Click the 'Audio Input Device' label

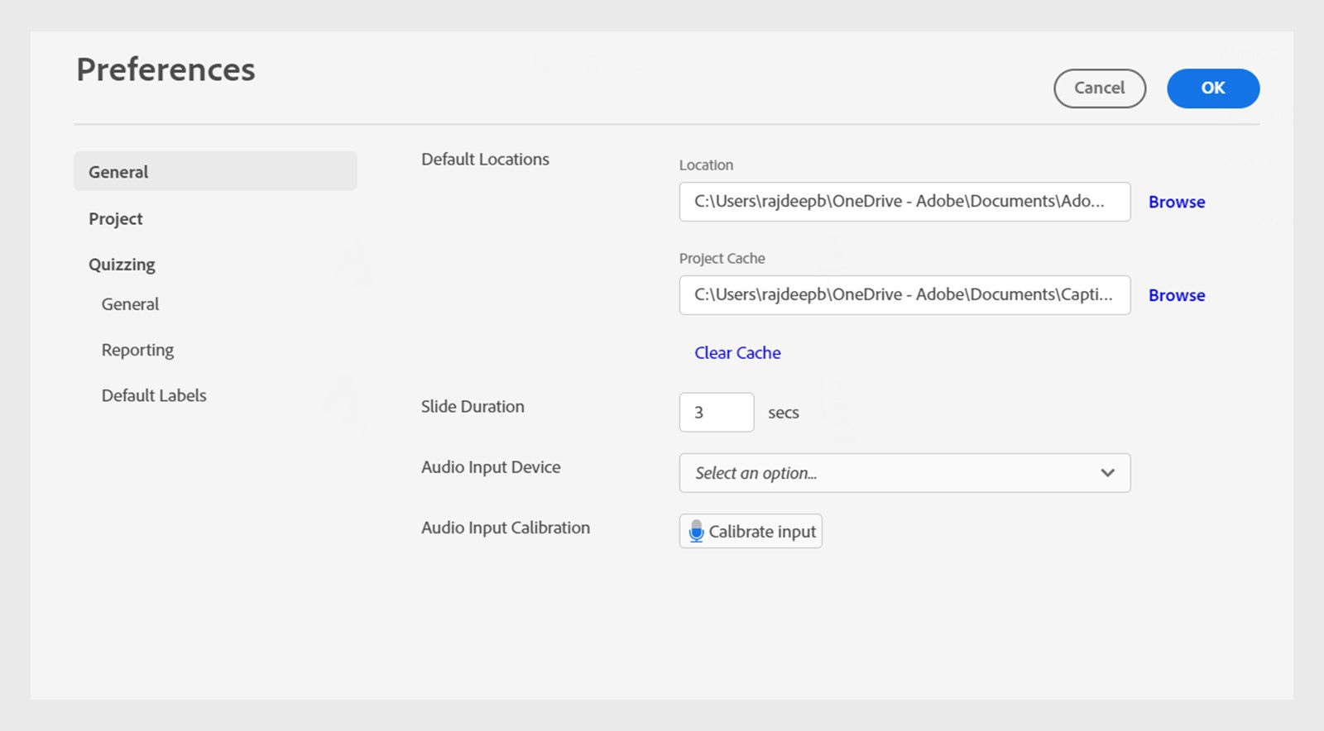tap(491, 467)
